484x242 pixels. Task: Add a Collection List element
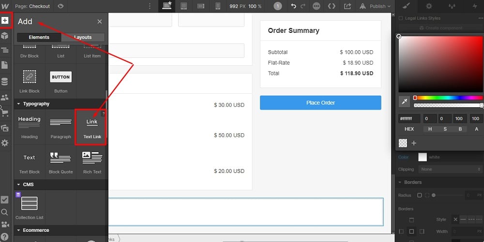(30, 207)
